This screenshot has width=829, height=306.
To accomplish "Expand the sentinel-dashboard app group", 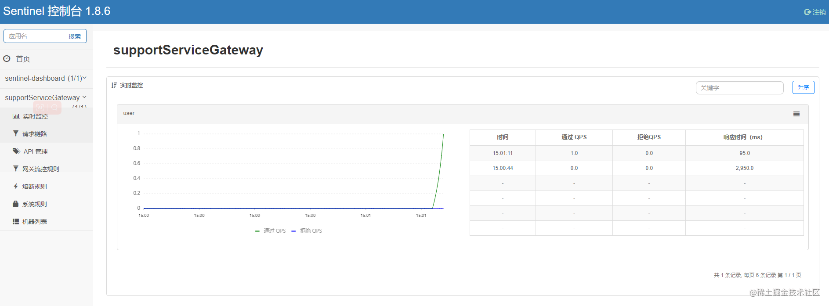I will tap(46, 78).
